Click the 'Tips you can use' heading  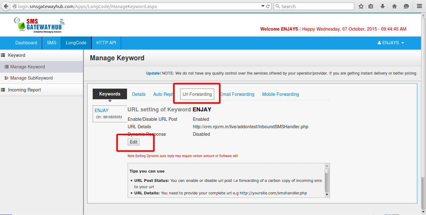click(x=147, y=171)
